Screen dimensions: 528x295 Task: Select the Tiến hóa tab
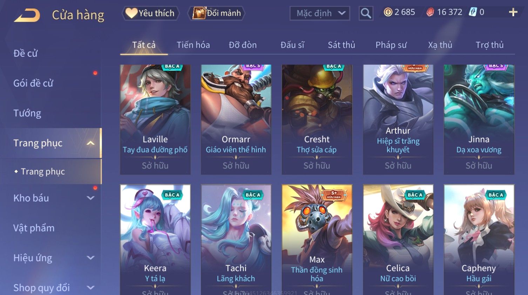193,45
